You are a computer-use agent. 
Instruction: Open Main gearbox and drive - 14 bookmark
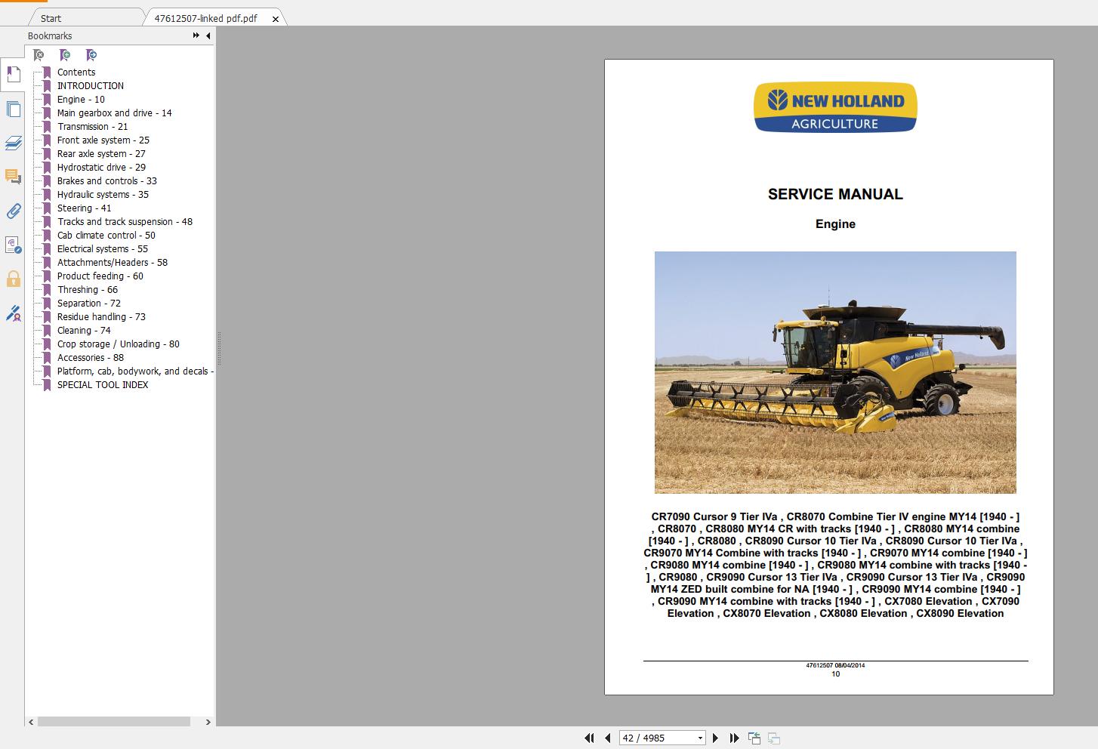[x=114, y=113]
